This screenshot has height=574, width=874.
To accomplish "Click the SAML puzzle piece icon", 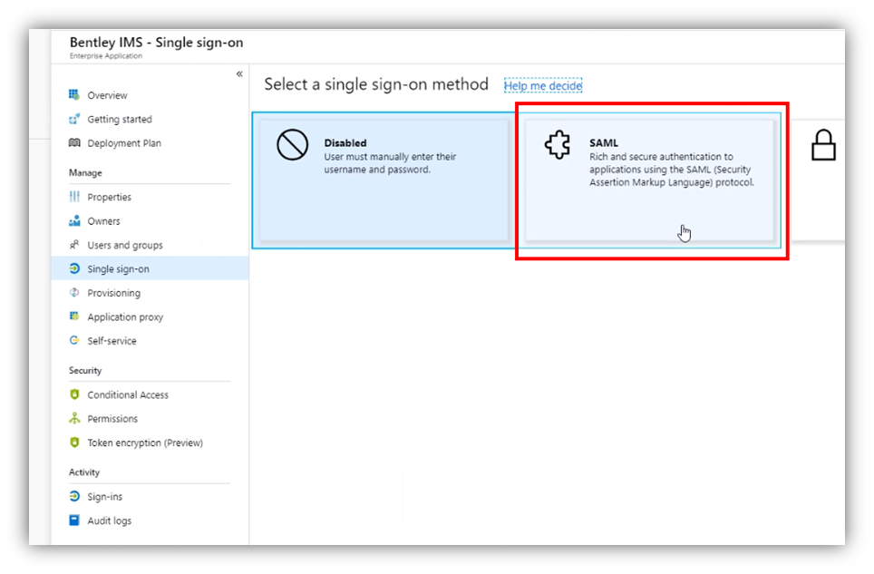I will pos(558,145).
